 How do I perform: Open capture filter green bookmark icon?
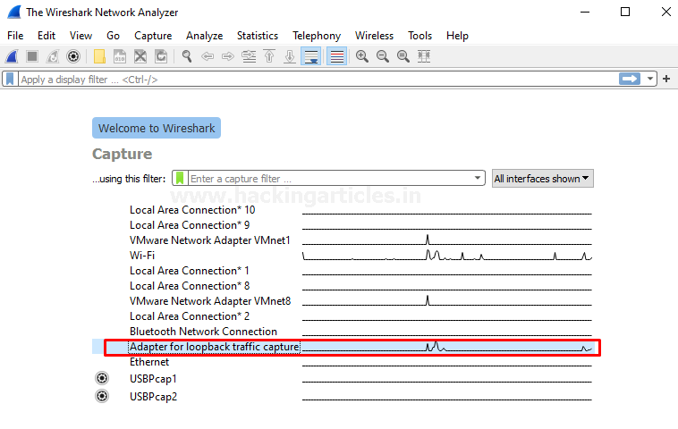pos(180,178)
